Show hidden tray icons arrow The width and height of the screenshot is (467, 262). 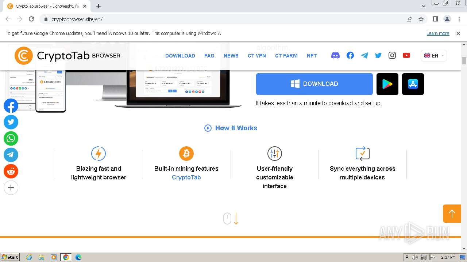click(x=407, y=257)
